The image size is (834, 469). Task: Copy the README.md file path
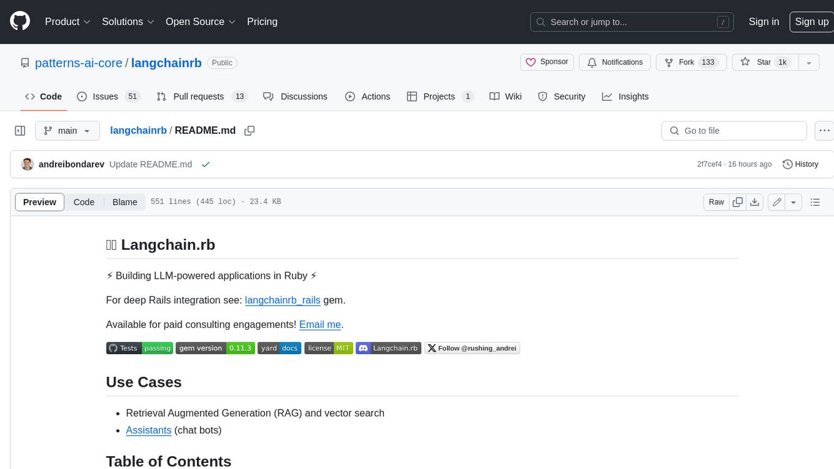[x=249, y=131]
